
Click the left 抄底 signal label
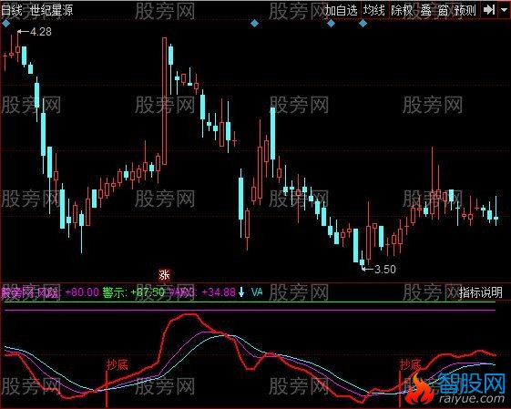pyautogui.click(x=117, y=364)
